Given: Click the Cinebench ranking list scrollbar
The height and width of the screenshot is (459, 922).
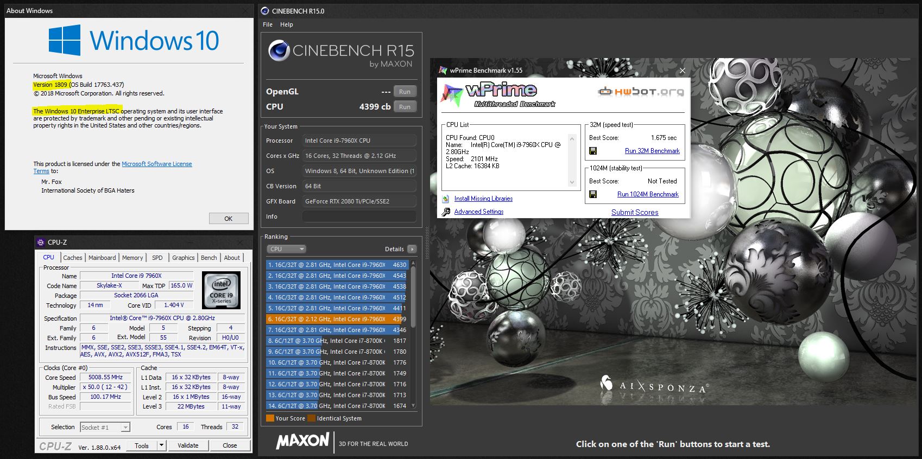Looking at the screenshot, I should (x=413, y=334).
